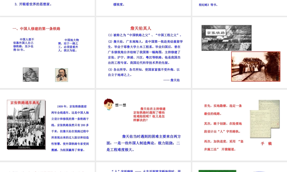Click the text 再次，加快进度，采用“竖井施工法”

tap(224, 145)
